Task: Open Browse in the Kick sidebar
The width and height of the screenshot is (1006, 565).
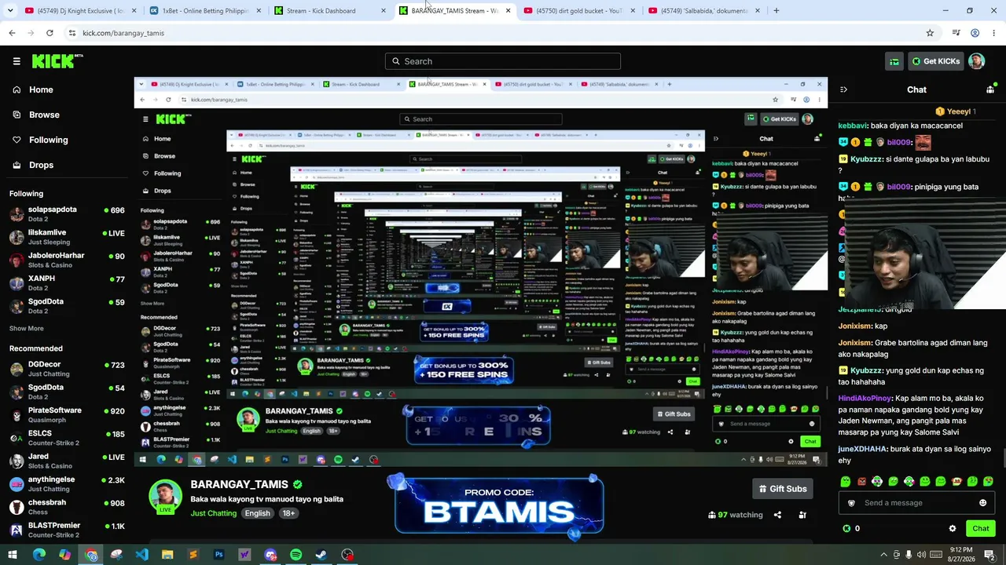Action: pyautogui.click(x=36, y=115)
